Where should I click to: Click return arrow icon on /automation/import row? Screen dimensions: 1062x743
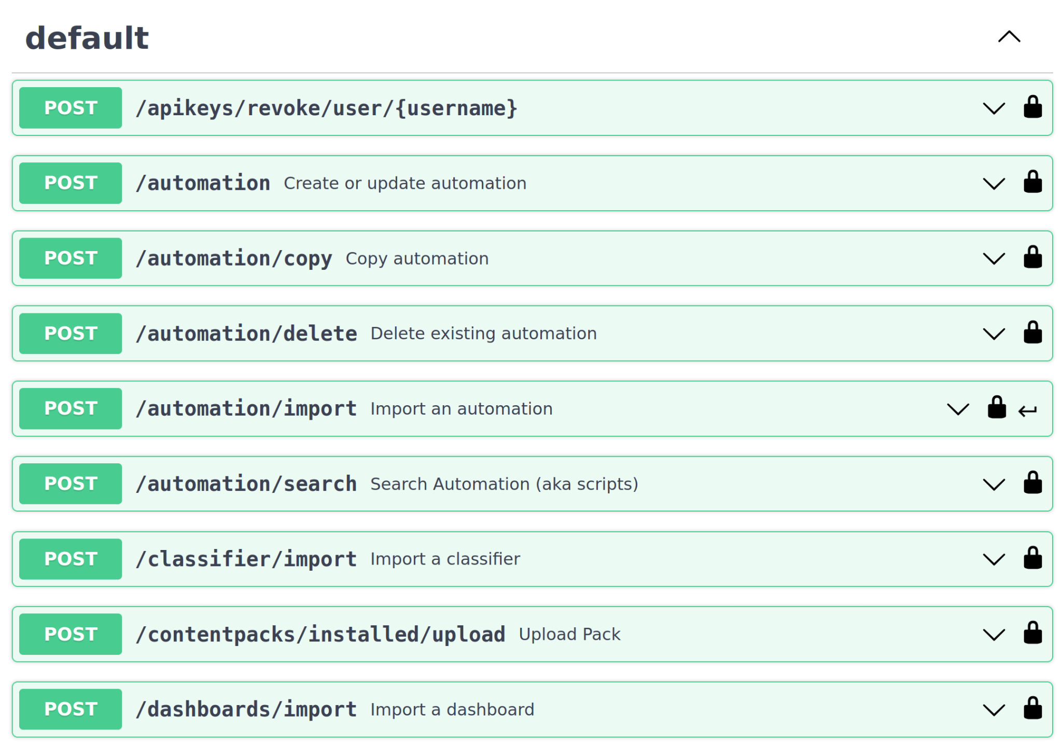(1027, 411)
